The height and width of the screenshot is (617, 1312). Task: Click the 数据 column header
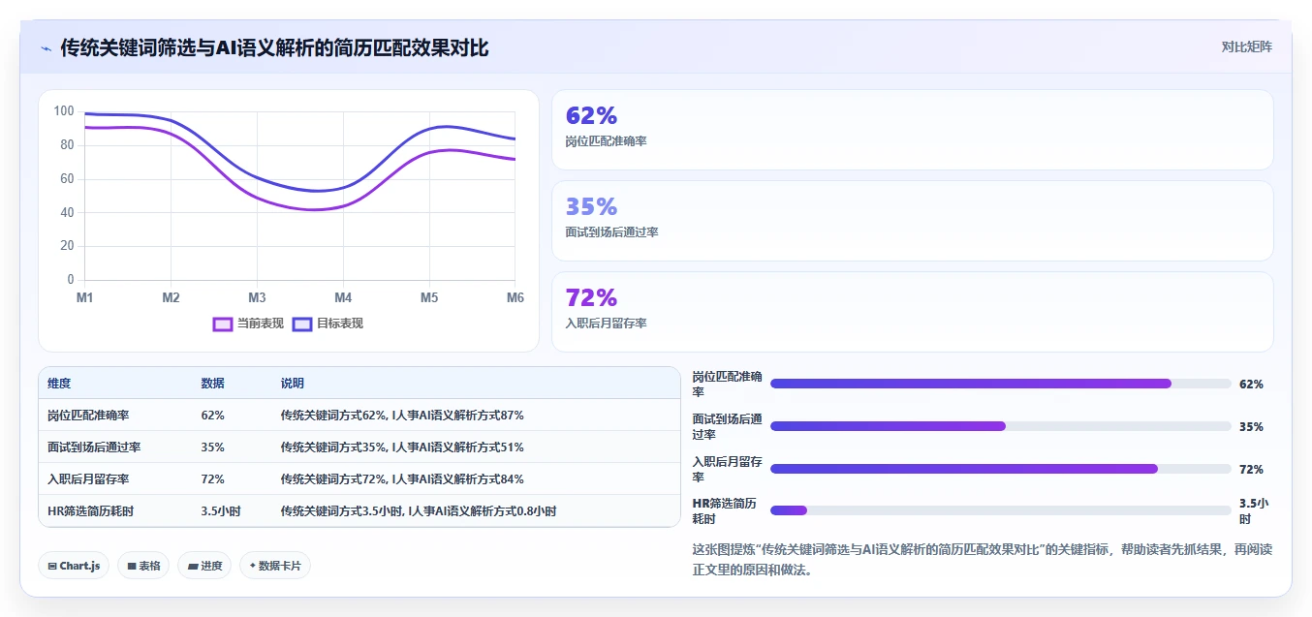[x=212, y=384]
